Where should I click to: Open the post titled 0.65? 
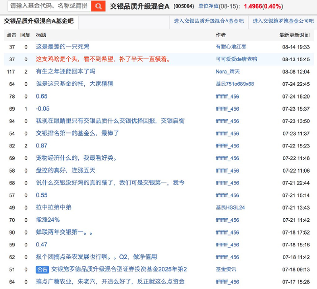(x=42, y=96)
